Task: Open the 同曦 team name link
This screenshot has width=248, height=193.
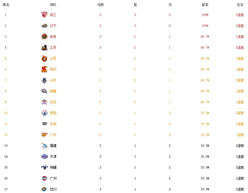Action: point(53,167)
